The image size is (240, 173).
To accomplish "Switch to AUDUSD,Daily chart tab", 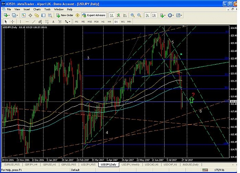I will [x=190, y=165].
